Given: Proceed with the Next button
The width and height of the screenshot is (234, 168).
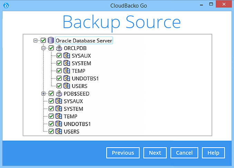Looking at the screenshot, I should (155, 153).
